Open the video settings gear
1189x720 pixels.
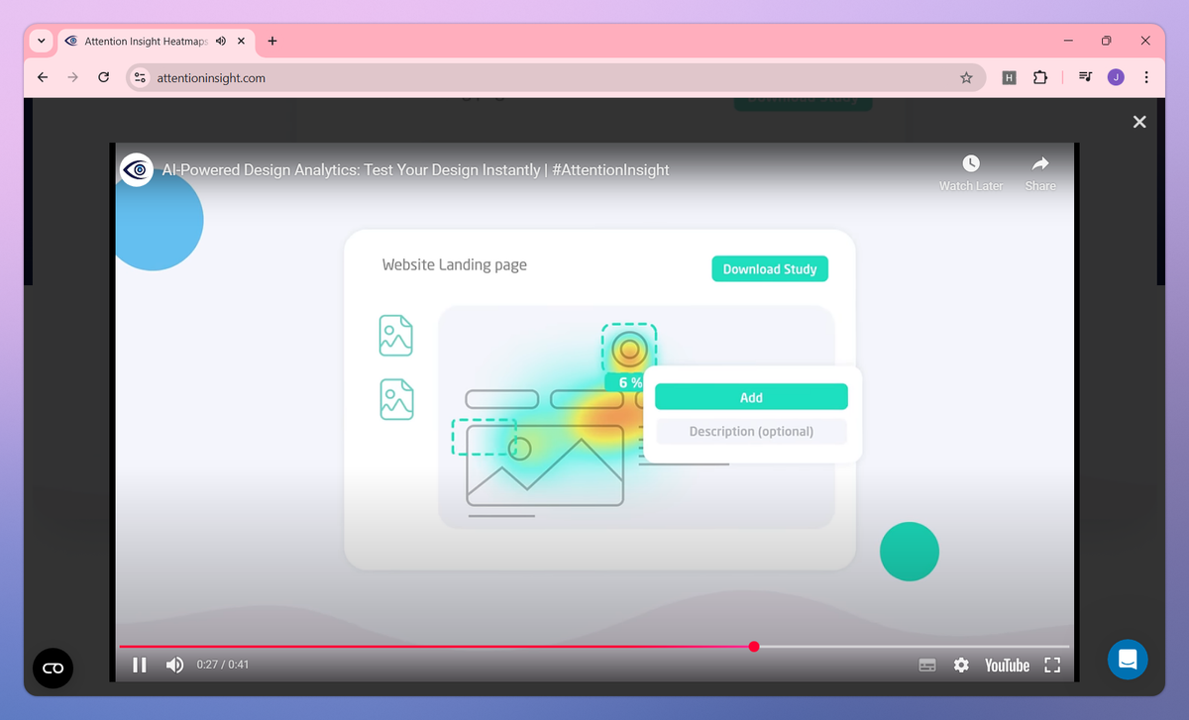961,665
